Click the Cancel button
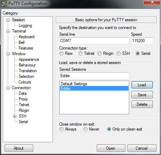The image size is (161, 155). [x=142, y=148]
